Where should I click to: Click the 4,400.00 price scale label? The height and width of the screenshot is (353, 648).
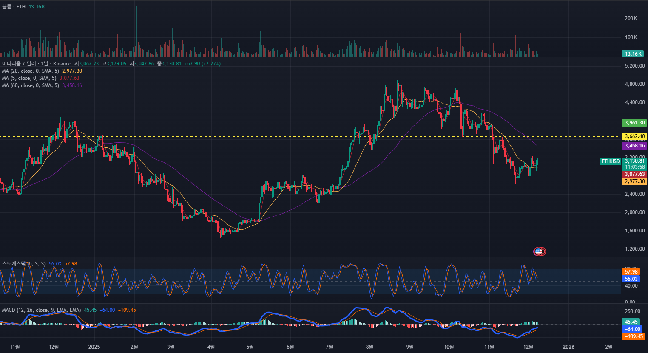(635, 102)
